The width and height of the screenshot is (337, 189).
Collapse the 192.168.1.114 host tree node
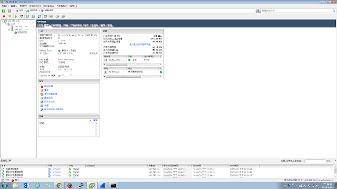click(x=9, y=29)
